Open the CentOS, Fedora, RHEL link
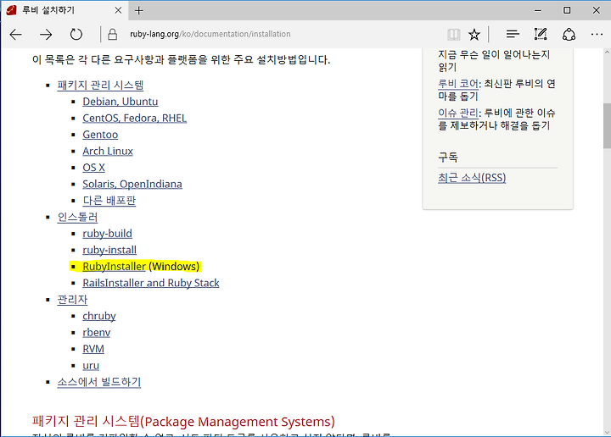 (x=134, y=118)
